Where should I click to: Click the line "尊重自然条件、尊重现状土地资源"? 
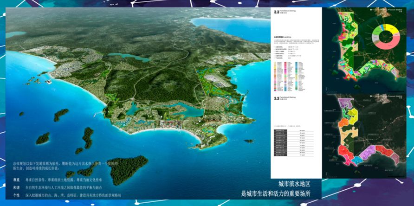pos(64,180)
